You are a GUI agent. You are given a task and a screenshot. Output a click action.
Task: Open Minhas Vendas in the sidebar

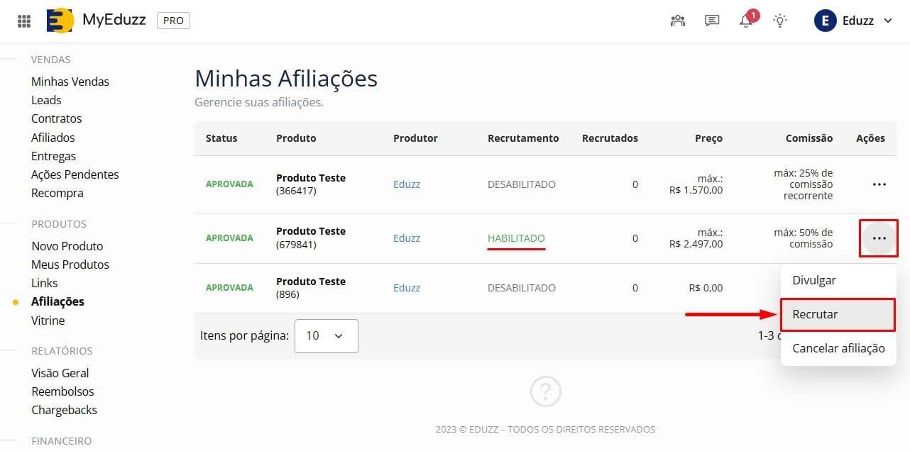70,82
